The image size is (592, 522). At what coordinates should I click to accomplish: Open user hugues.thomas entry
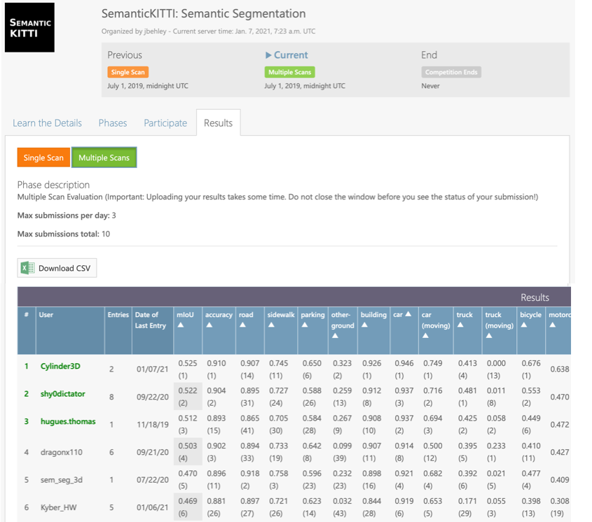[68, 421]
